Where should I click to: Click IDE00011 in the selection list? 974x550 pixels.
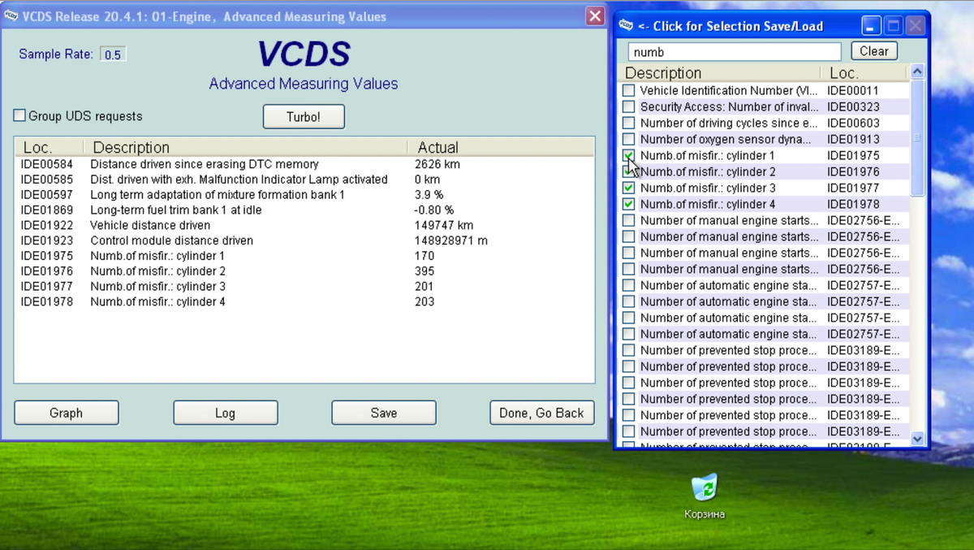(x=853, y=90)
